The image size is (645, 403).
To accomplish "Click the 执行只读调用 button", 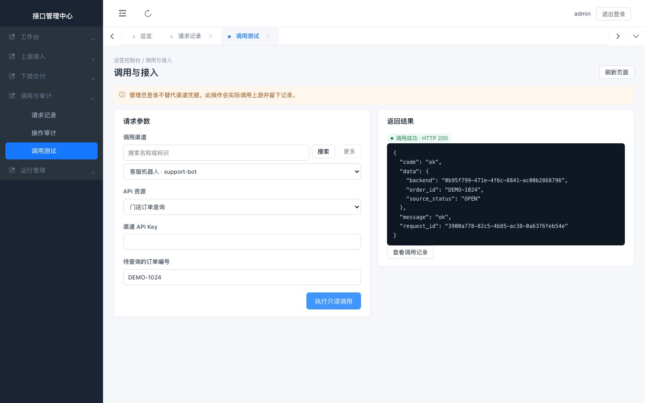I will 334,301.
